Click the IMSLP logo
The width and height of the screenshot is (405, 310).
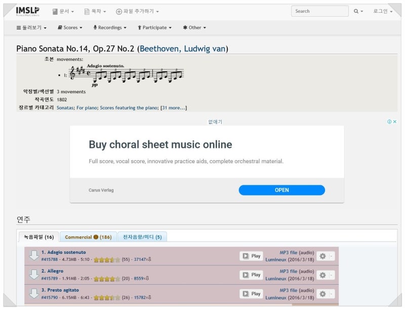(28, 11)
